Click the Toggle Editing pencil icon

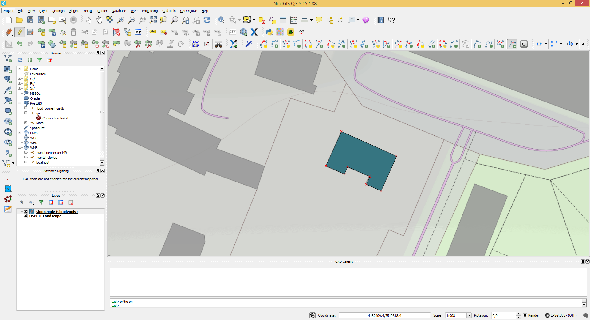coord(20,32)
